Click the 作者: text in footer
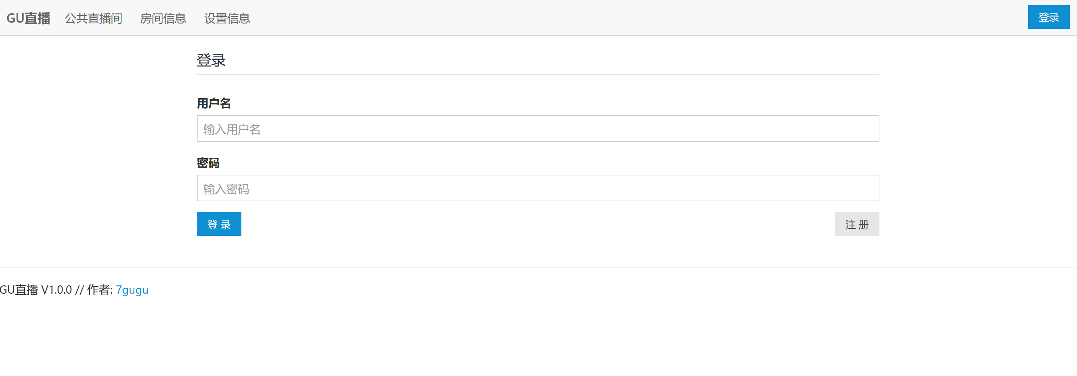1077x376 pixels. (x=100, y=290)
